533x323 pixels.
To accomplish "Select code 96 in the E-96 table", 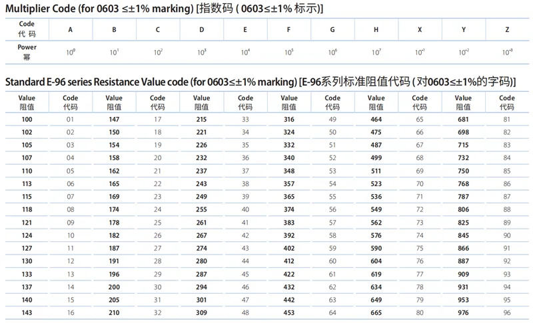I will 507,313.
